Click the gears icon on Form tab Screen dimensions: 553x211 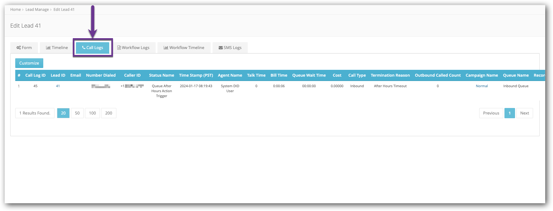click(19, 48)
